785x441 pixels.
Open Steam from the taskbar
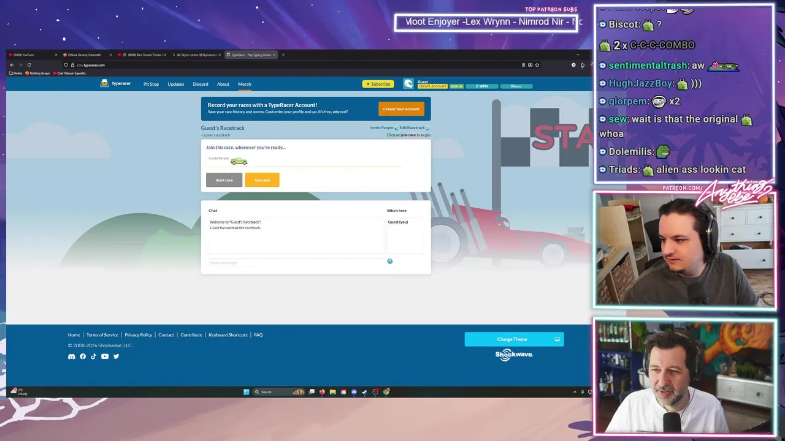(x=364, y=392)
